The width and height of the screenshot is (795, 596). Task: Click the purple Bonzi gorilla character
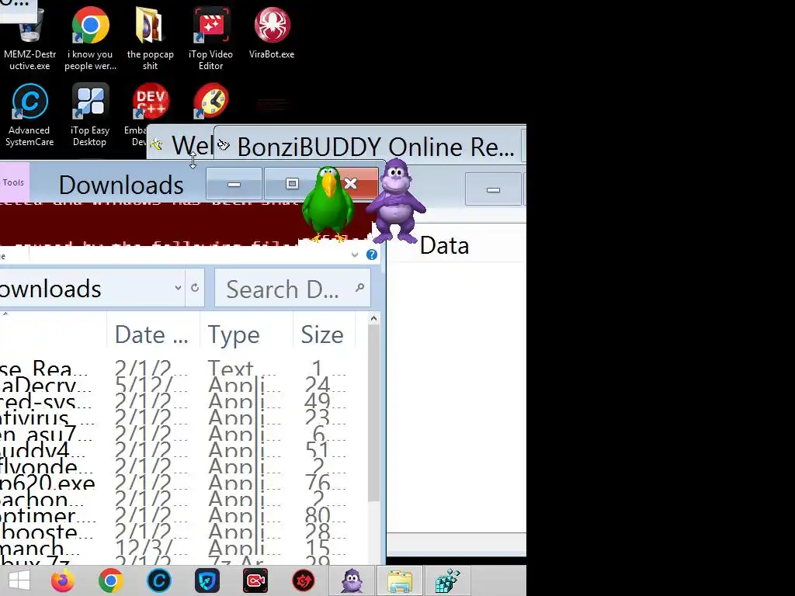(395, 201)
